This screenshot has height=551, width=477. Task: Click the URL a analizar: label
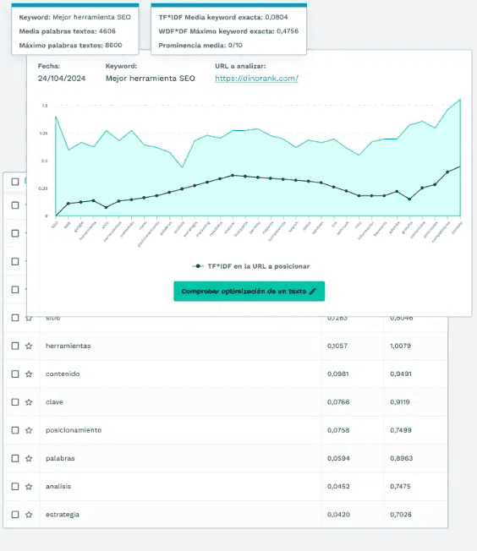coord(240,66)
